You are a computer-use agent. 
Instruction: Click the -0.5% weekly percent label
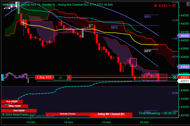(174, 93)
